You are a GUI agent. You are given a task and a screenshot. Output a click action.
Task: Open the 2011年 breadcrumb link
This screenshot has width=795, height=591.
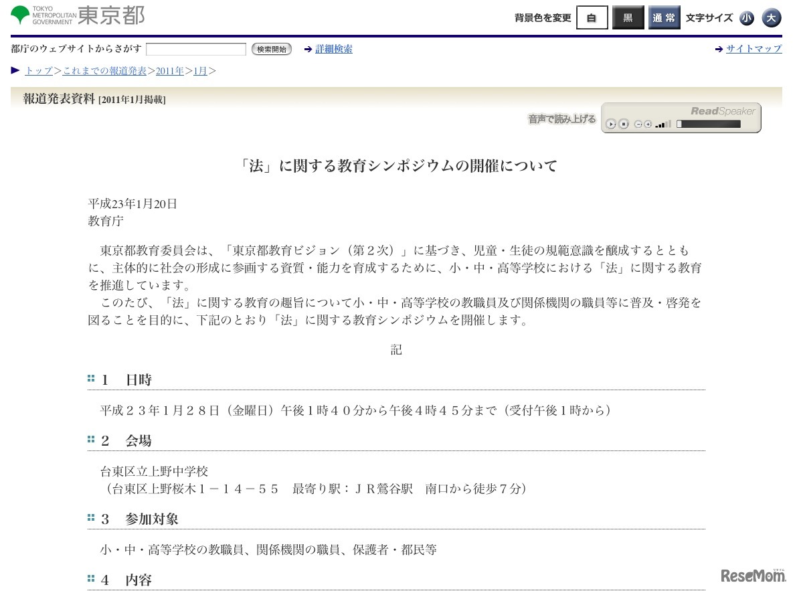(169, 71)
